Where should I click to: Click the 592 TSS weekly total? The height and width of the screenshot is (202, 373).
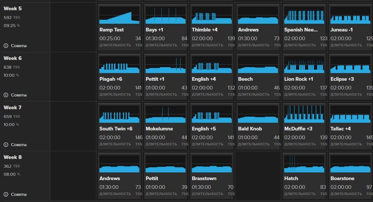point(12,18)
